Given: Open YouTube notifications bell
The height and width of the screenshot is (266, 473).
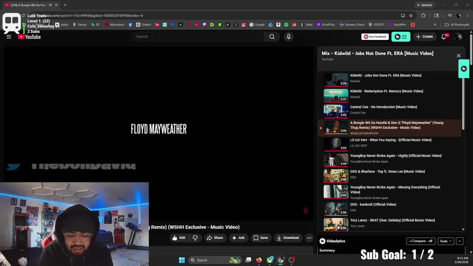Looking at the screenshot, I should click(444, 37).
